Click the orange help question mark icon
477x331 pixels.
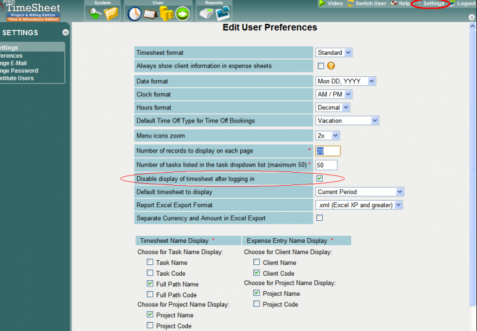pyautogui.click(x=330, y=66)
